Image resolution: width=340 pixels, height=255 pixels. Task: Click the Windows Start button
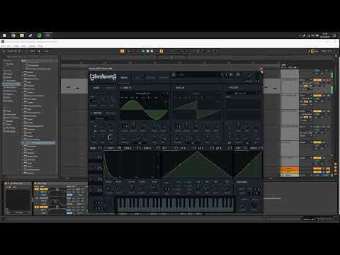[4, 35]
